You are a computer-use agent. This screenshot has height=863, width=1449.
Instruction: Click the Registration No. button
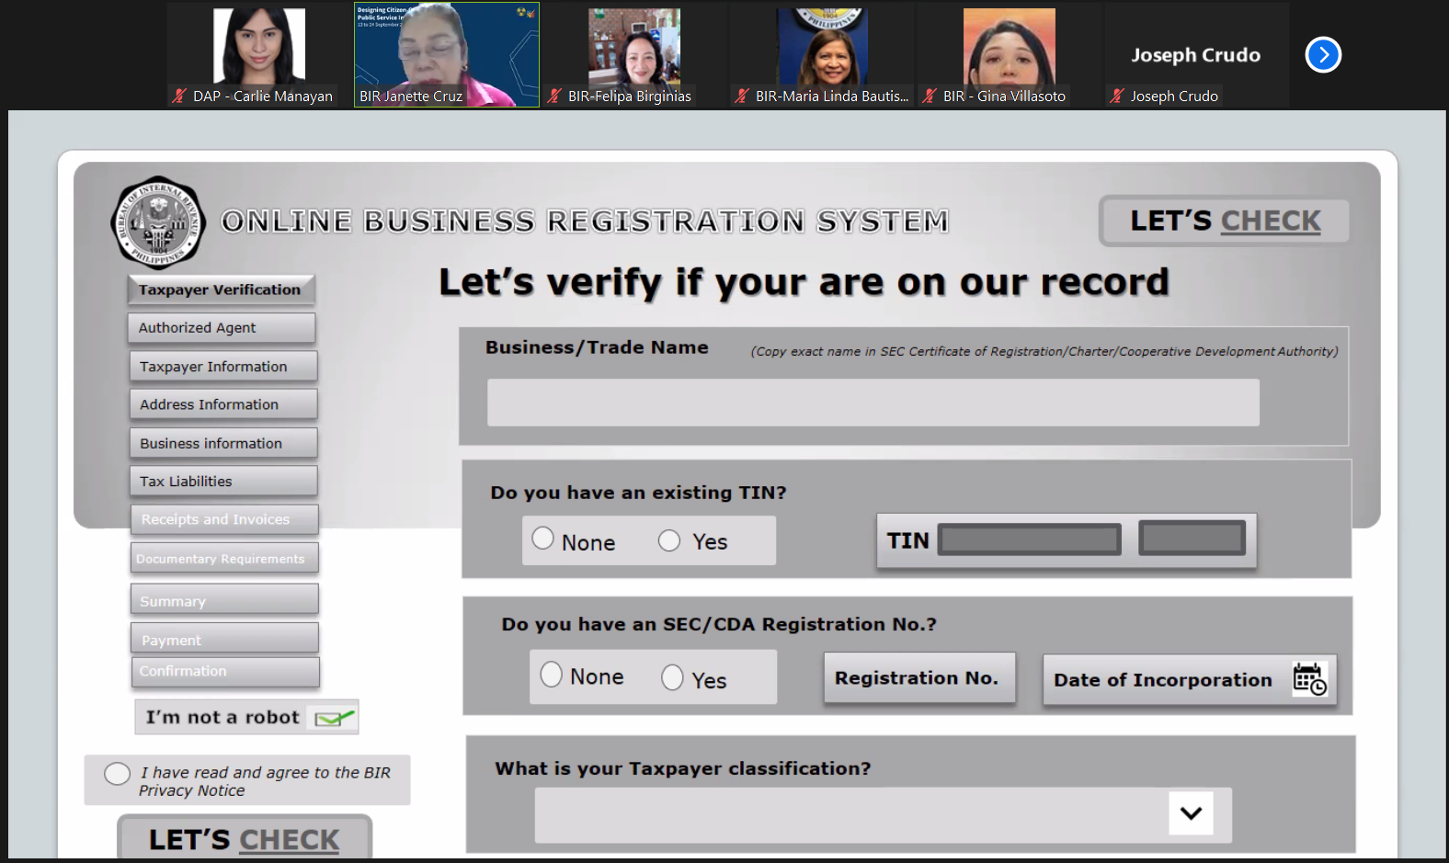pos(919,678)
